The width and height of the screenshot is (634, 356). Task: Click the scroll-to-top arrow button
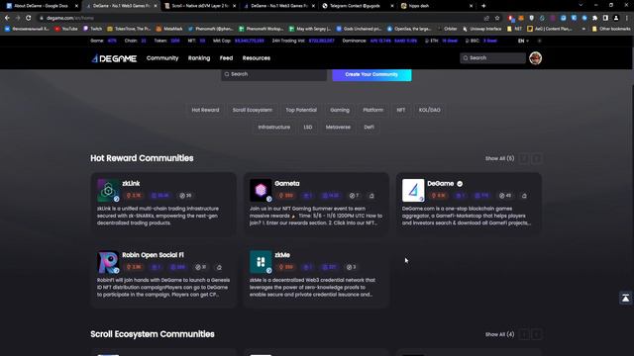point(625,298)
